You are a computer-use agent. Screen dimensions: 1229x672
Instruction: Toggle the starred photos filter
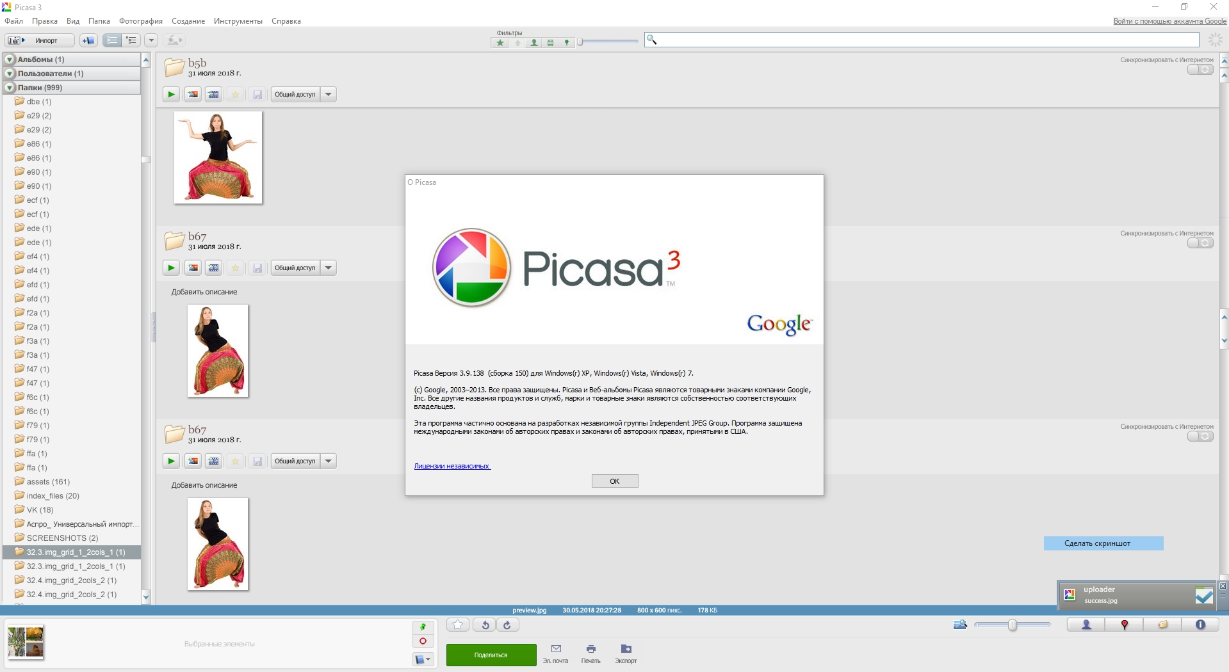[500, 43]
